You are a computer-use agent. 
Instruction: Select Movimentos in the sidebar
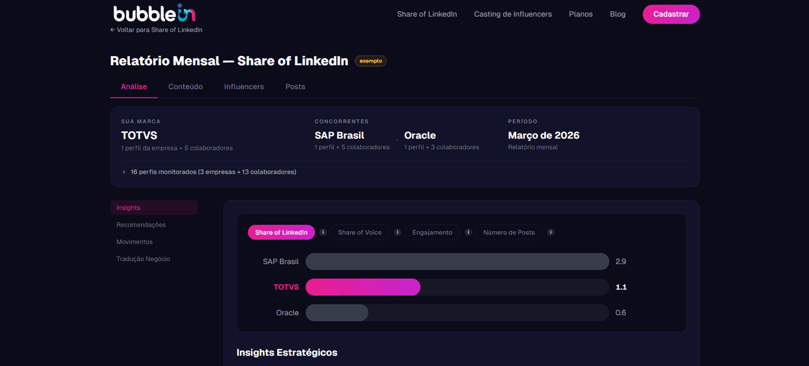pyautogui.click(x=134, y=242)
